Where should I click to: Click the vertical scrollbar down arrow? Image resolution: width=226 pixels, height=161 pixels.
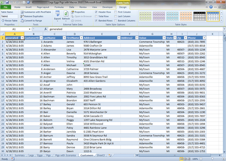click(x=224, y=152)
